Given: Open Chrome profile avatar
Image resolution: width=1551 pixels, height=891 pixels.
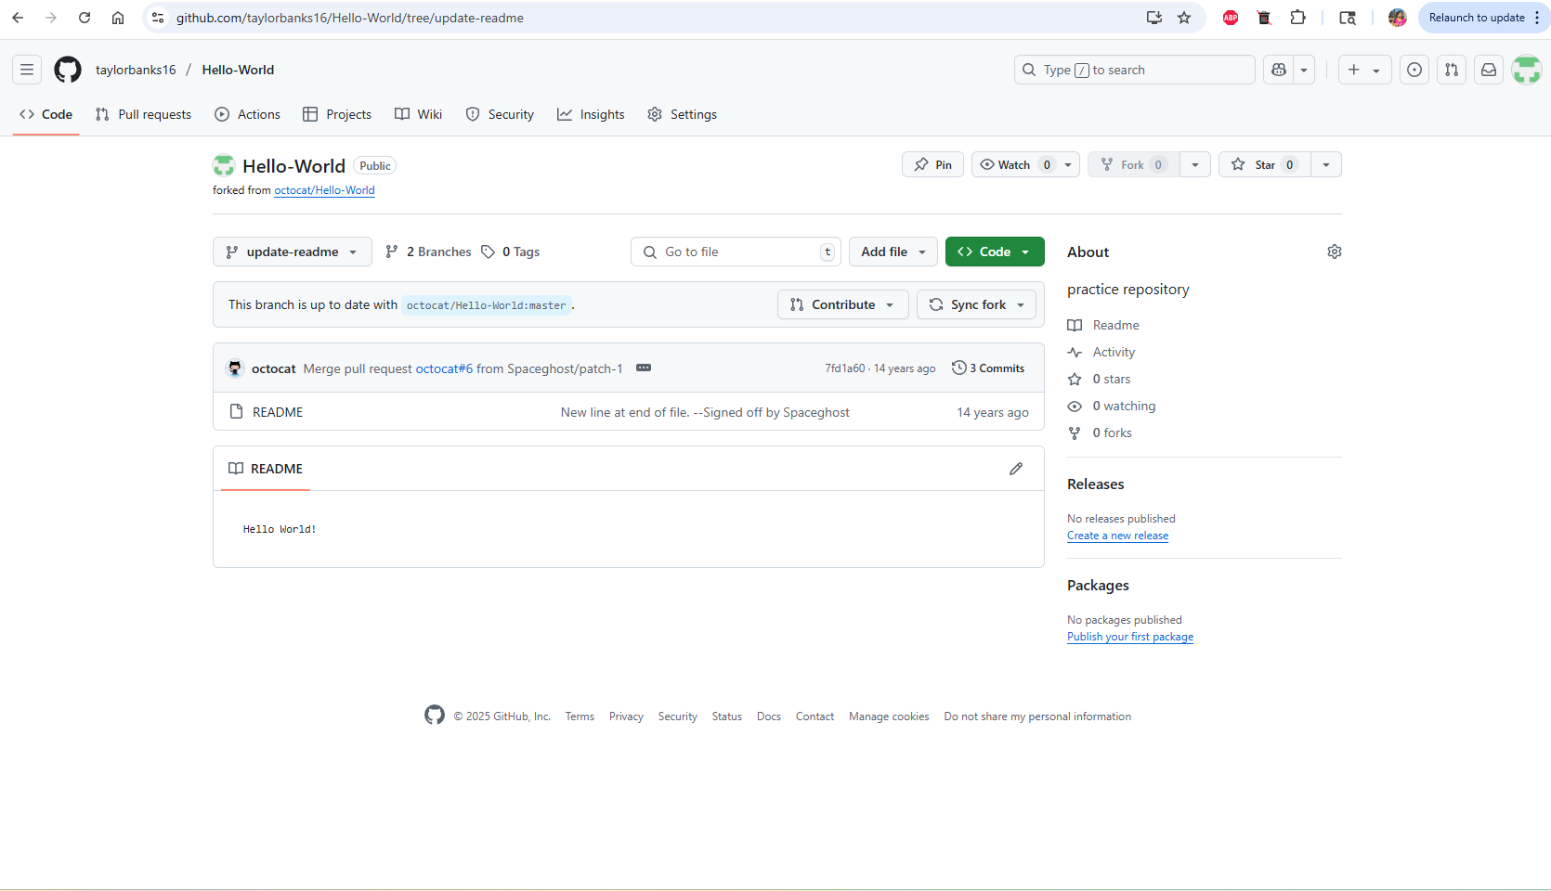Looking at the screenshot, I should [x=1398, y=18].
